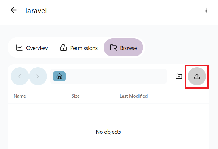Click the No objects placeholder text
The width and height of the screenshot is (218, 149).
pyautogui.click(x=108, y=132)
